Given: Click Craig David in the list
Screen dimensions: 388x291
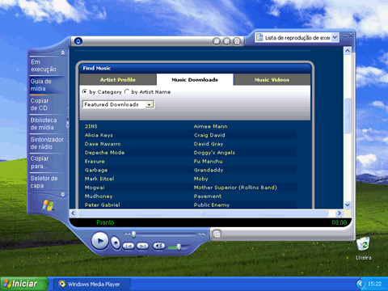Looking at the screenshot, I should click(x=209, y=135).
